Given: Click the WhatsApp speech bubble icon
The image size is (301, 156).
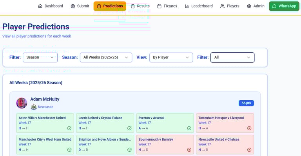Looking at the screenshot, I should coord(274,6).
